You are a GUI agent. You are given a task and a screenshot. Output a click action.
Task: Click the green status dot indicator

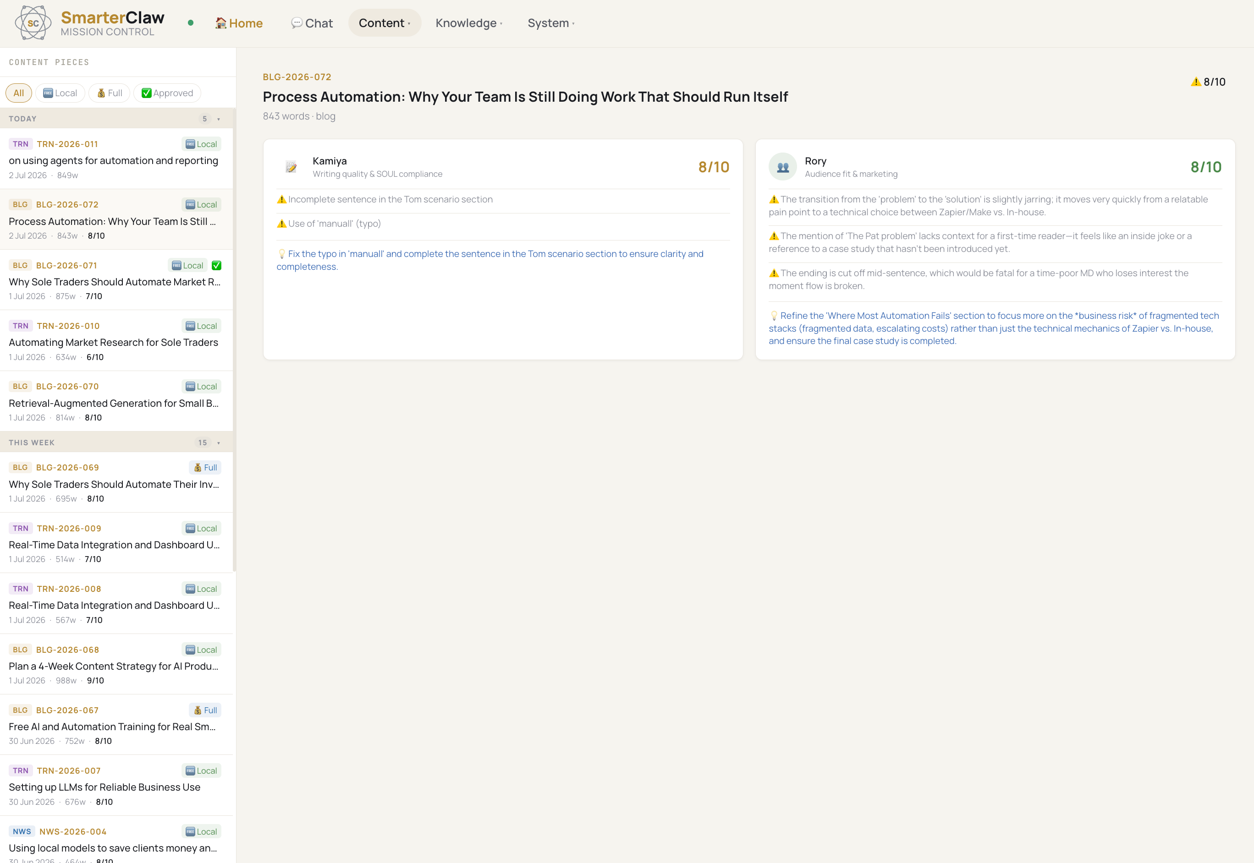point(190,23)
